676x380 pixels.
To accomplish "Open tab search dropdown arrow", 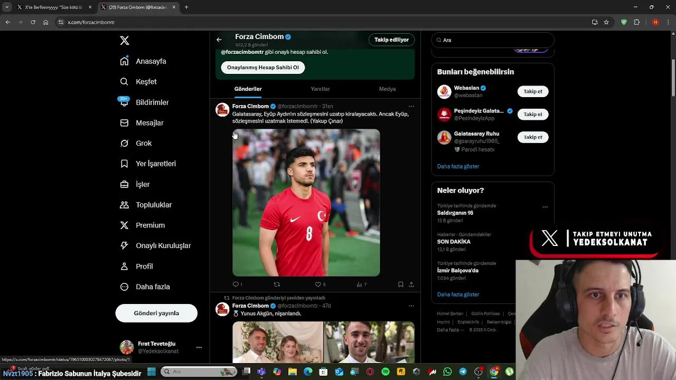I will 7,7.
